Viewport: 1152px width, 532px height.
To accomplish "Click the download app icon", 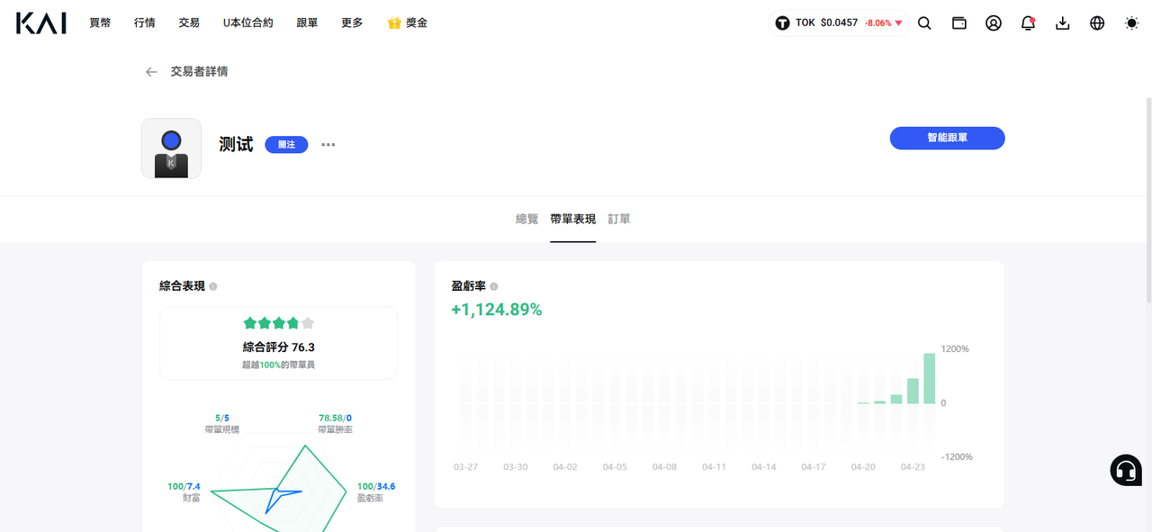I will click(x=1063, y=23).
